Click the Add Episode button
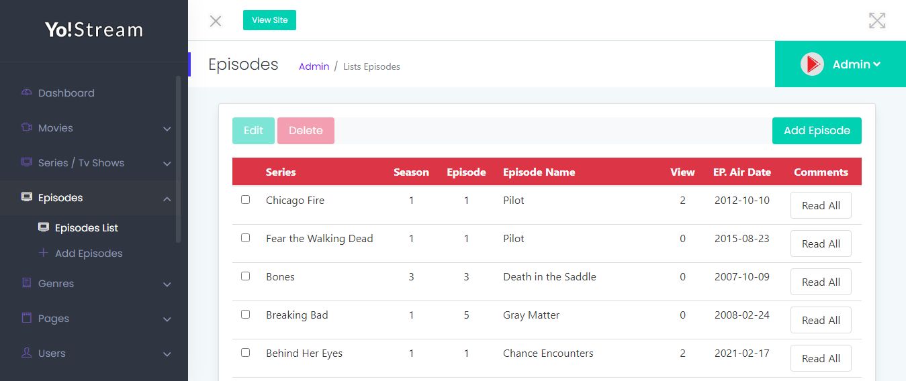The width and height of the screenshot is (906, 381). pos(817,131)
